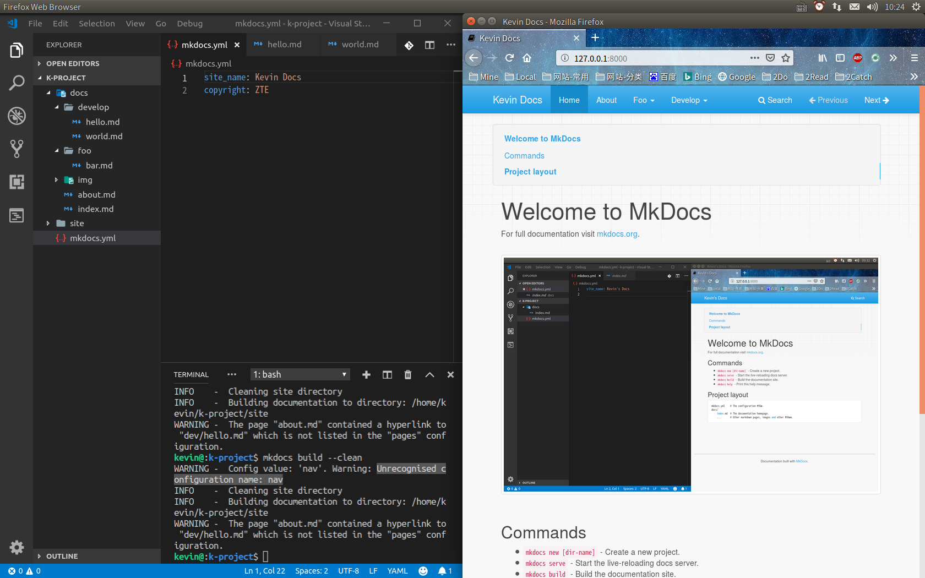Open page actions ellipsis in address bar

click(755, 58)
